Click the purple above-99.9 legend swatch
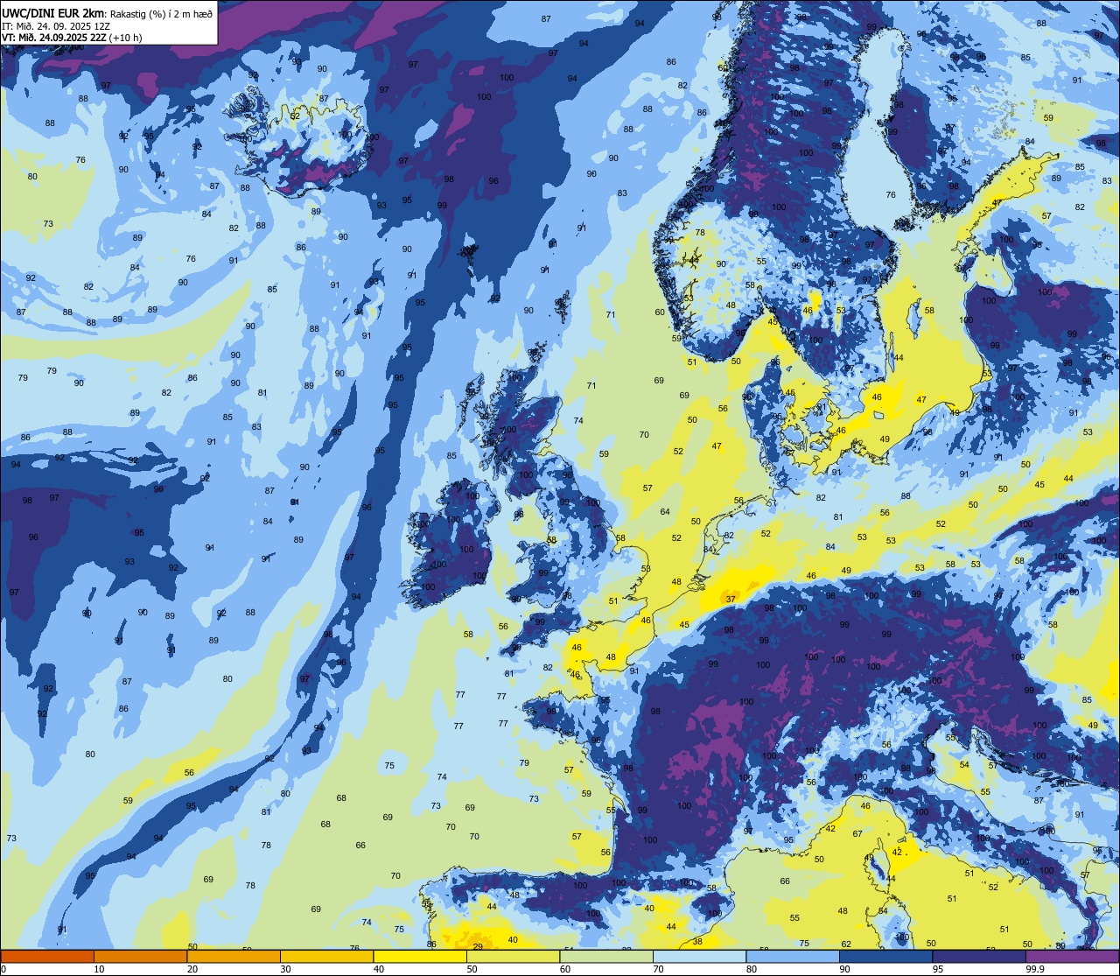This screenshot has height=976, width=1120. pos(1072,956)
